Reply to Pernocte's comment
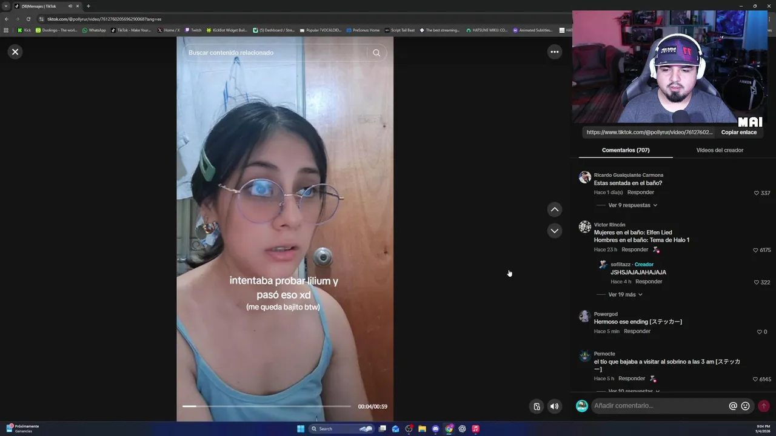The width and height of the screenshot is (776, 436). click(632, 378)
